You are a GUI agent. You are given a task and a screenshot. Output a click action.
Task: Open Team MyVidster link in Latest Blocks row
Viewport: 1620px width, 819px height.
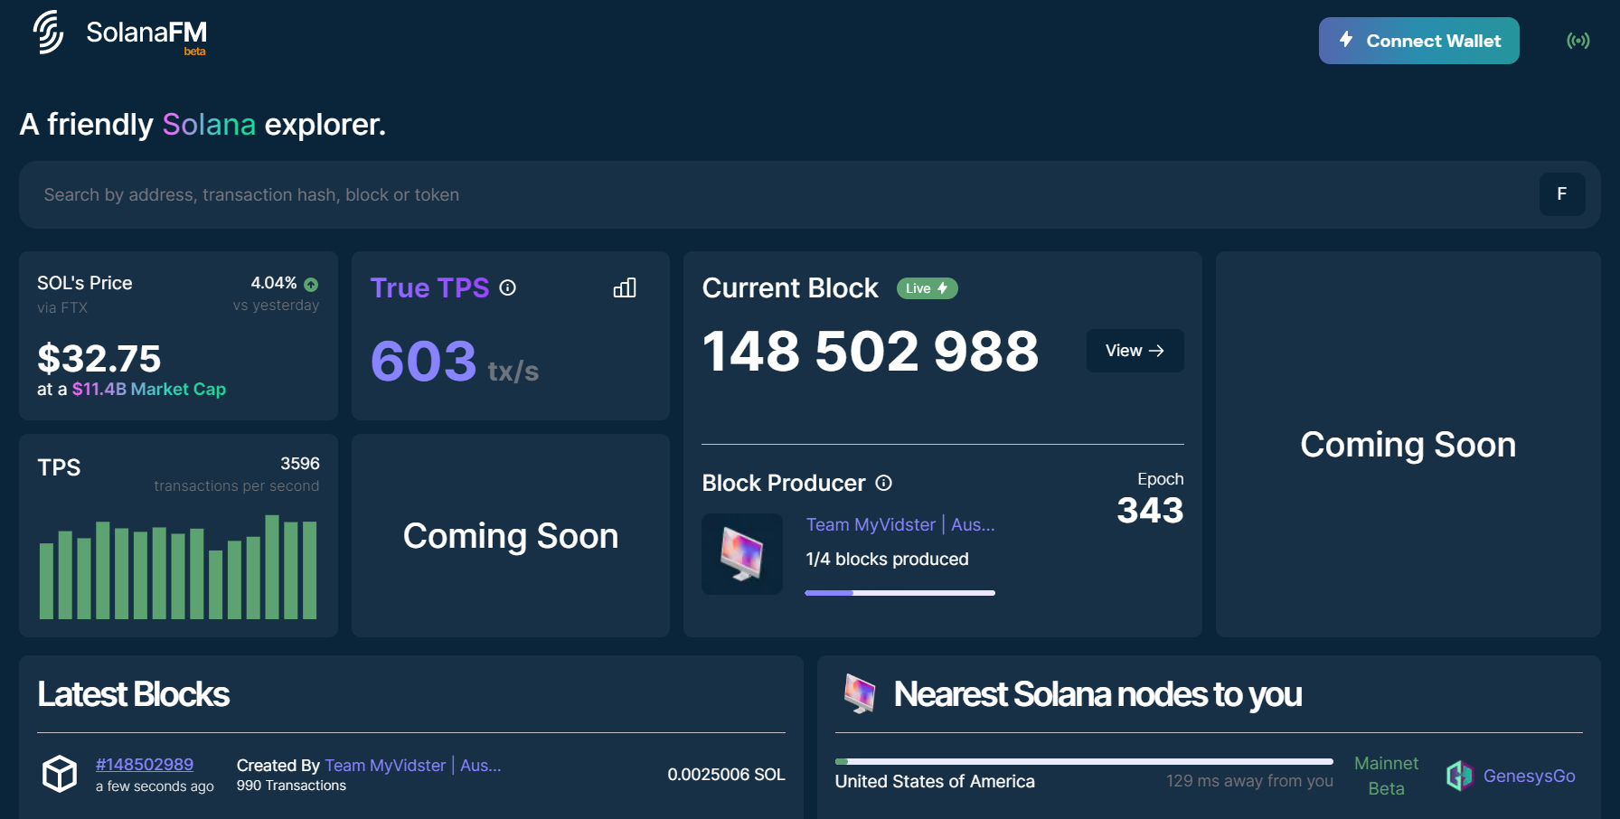[413, 766]
